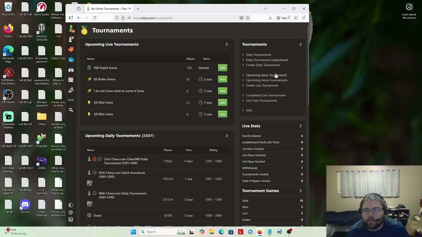Expand the Tournaments panel header arrow
The height and width of the screenshot is (237, 422).
tap(300, 44)
